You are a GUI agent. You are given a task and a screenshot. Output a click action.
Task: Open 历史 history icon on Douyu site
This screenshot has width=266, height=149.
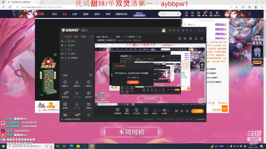pyautogui.click(x=186, y=14)
